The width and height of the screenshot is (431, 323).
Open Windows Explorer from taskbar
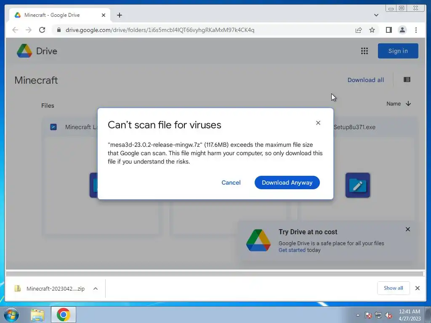pos(37,315)
